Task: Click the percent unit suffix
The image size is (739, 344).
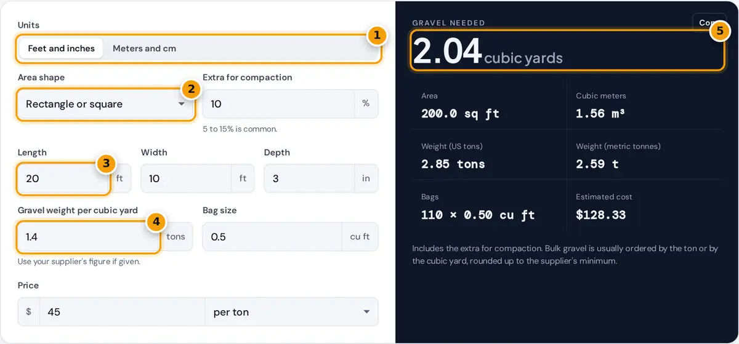Action: pos(366,104)
